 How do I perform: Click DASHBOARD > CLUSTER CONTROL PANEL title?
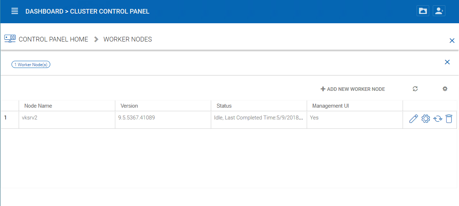tap(87, 11)
